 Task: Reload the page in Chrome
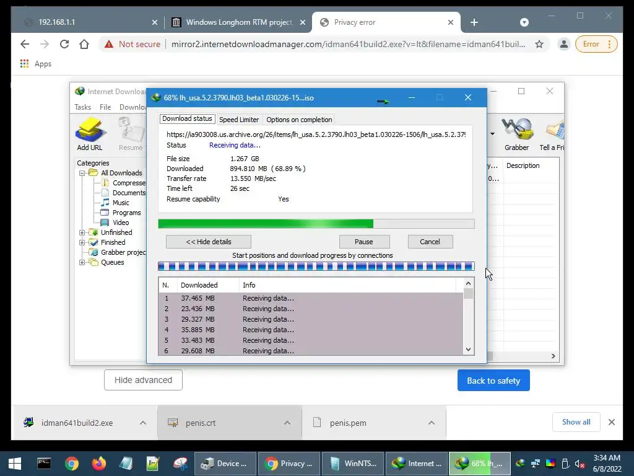pyautogui.click(x=64, y=44)
